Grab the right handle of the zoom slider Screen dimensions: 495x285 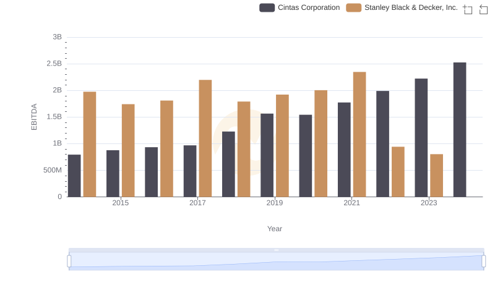tap(483, 262)
